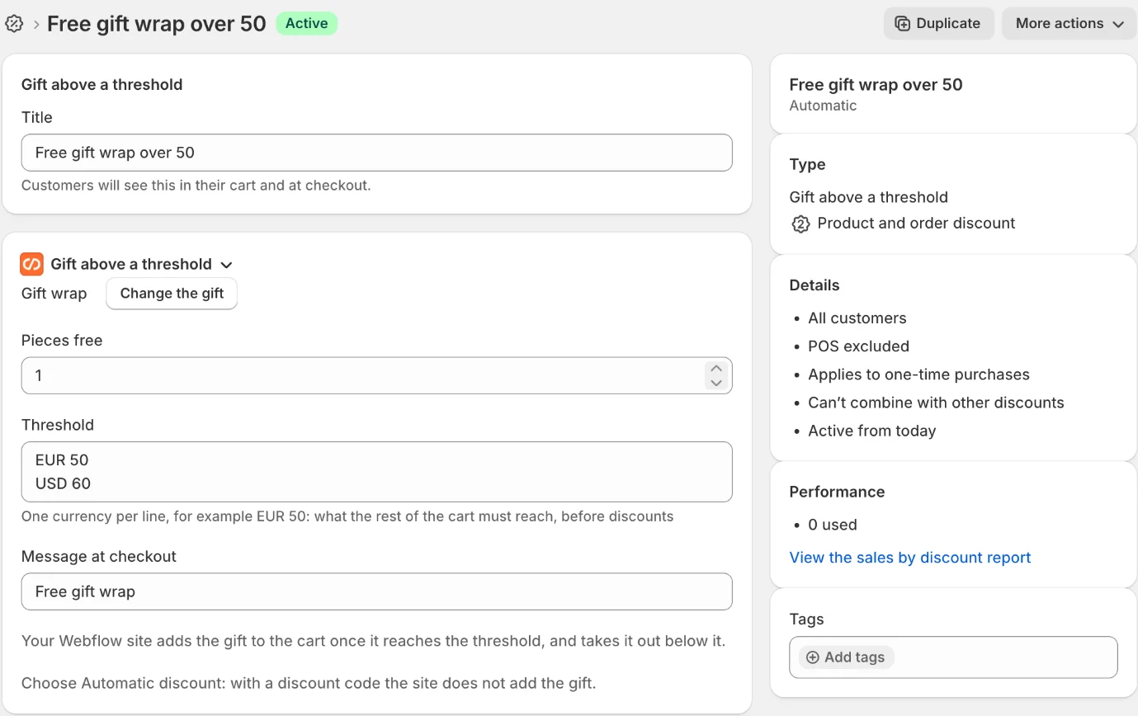Open View the sales by discount report
The height and width of the screenshot is (716, 1138).
[x=910, y=558]
